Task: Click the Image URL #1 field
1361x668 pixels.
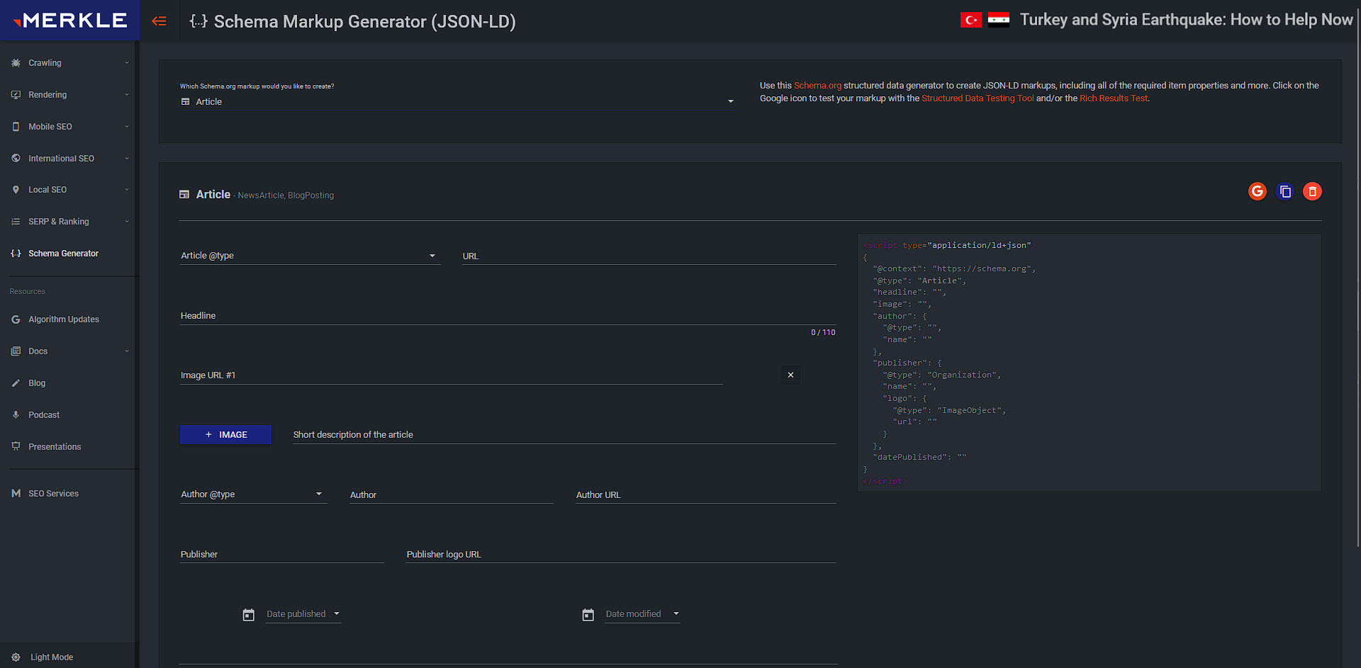Action: coord(451,375)
